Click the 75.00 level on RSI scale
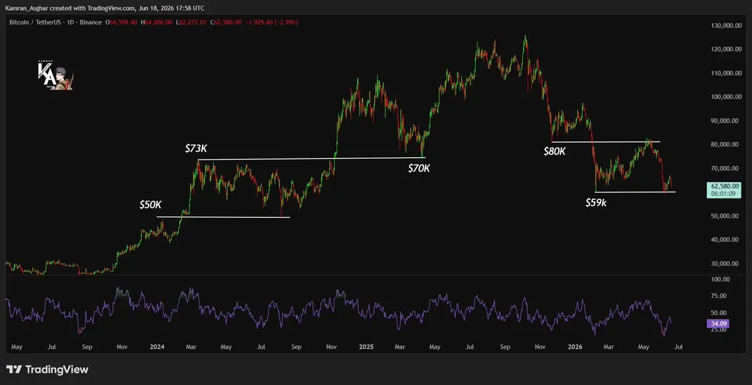Viewport: 752px width, 385px height. click(x=719, y=296)
